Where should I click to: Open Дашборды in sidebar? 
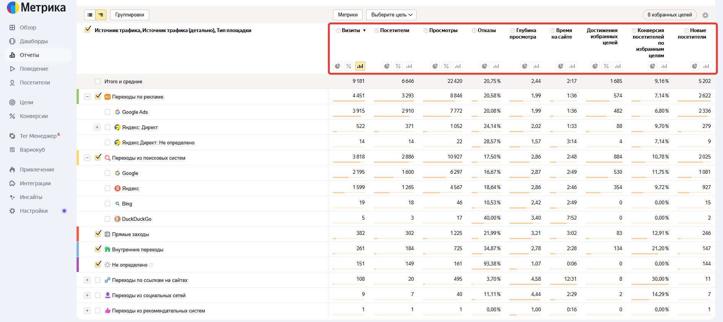click(34, 41)
